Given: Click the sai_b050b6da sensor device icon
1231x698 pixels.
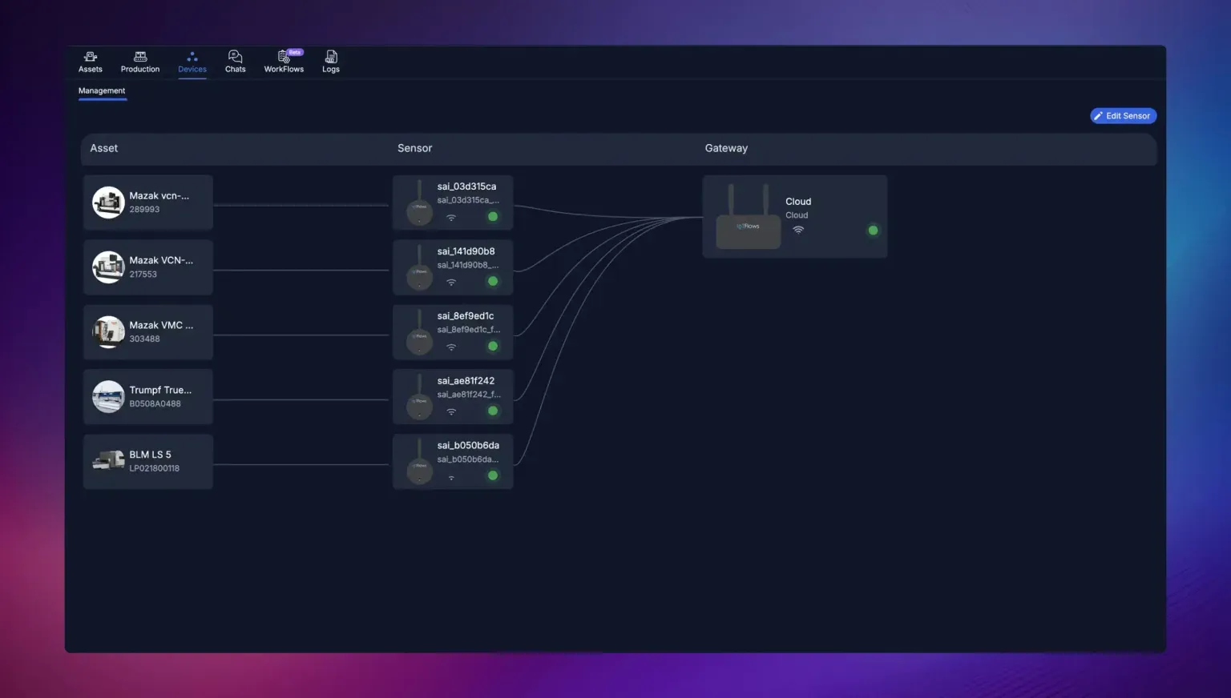Looking at the screenshot, I should pyautogui.click(x=419, y=463).
